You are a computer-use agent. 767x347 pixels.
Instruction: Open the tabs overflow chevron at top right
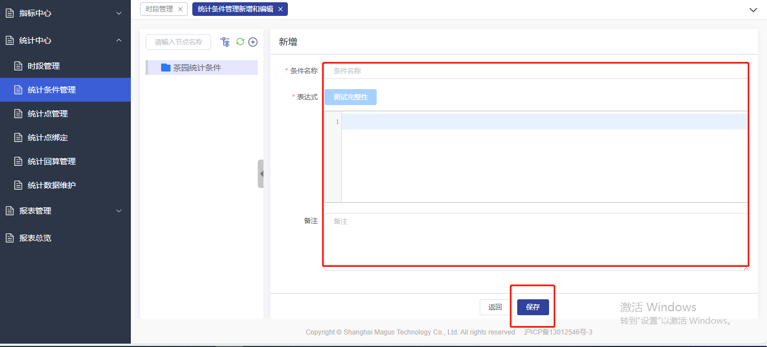coord(753,10)
